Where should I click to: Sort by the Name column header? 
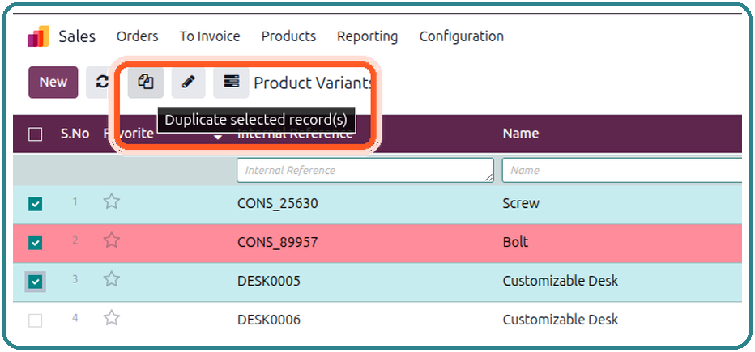pyautogui.click(x=521, y=134)
